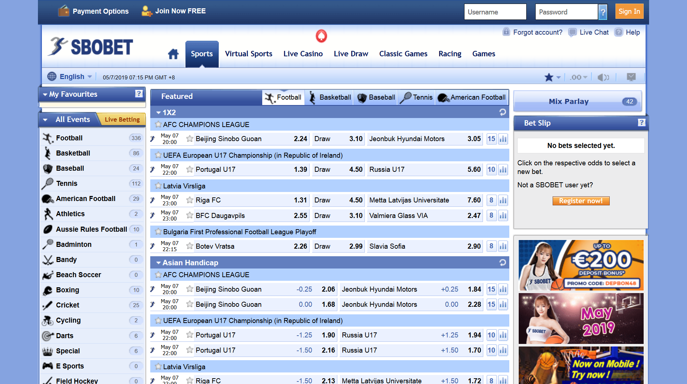The height and width of the screenshot is (384, 687).
Task: Star the Portugal U17 1X2 match
Action: (190, 169)
